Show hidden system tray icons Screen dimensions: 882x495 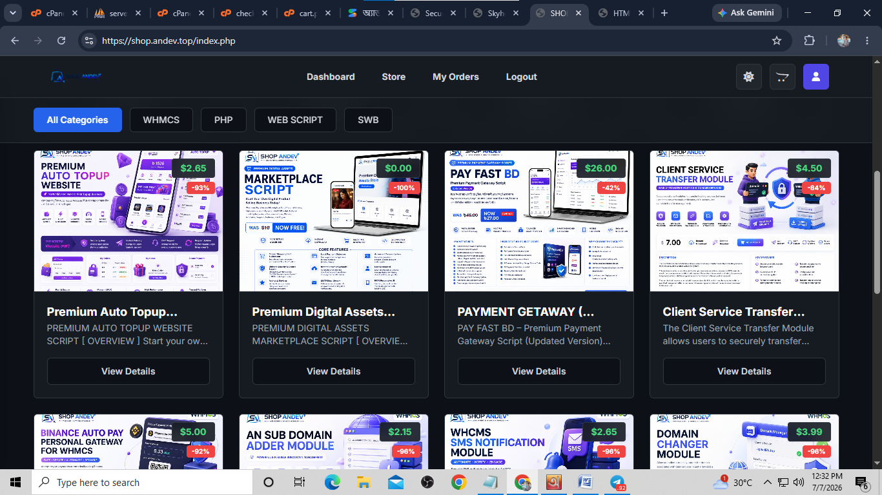[x=767, y=482]
